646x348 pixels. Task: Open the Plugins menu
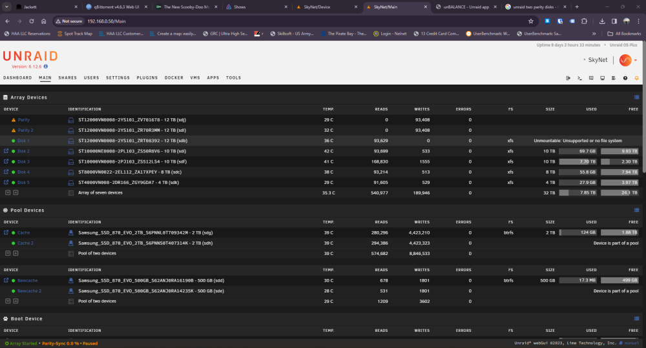147,78
